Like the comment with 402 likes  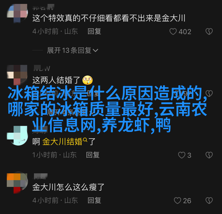point(173,32)
